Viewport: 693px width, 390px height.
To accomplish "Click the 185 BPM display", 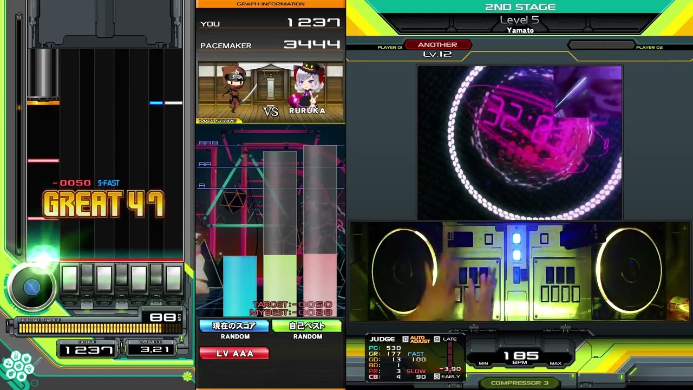I will (x=521, y=356).
